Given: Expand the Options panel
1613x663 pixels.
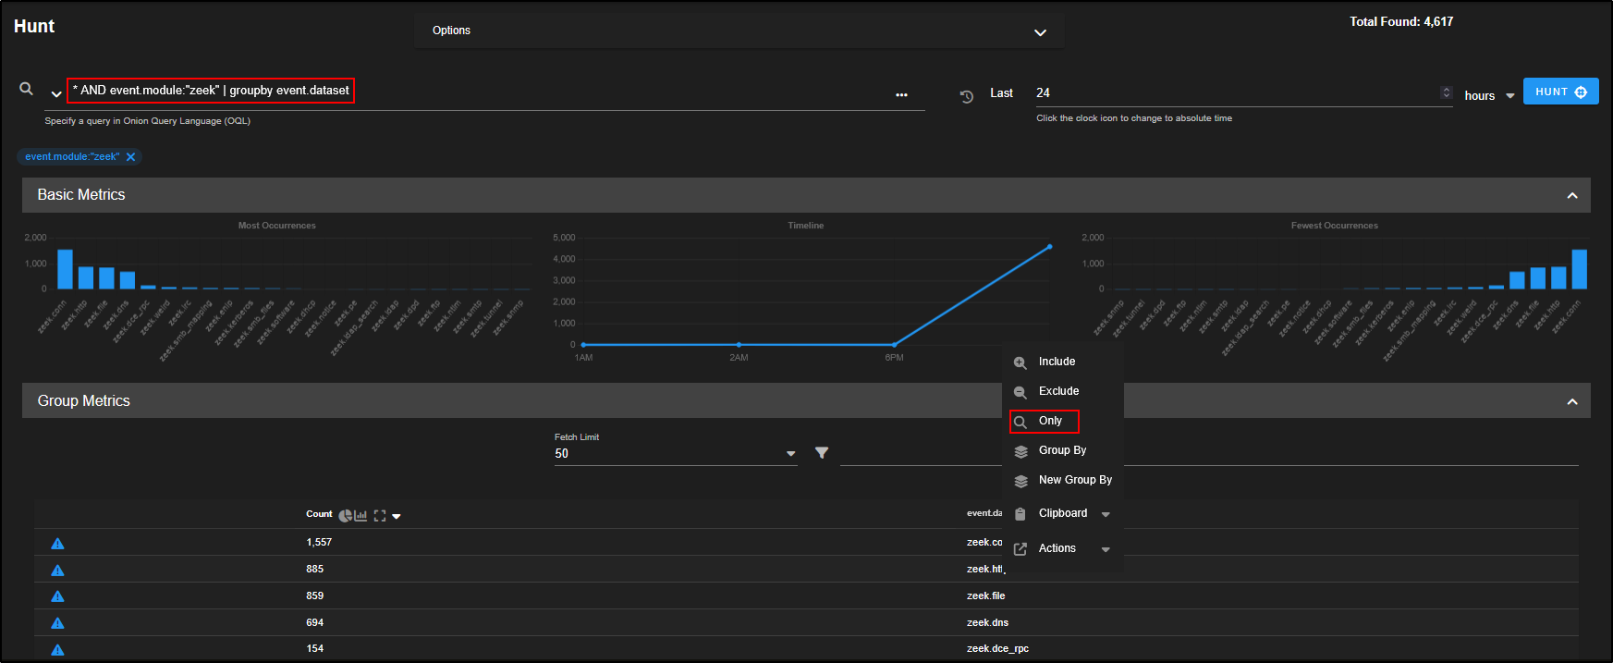Looking at the screenshot, I should tap(1040, 32).
